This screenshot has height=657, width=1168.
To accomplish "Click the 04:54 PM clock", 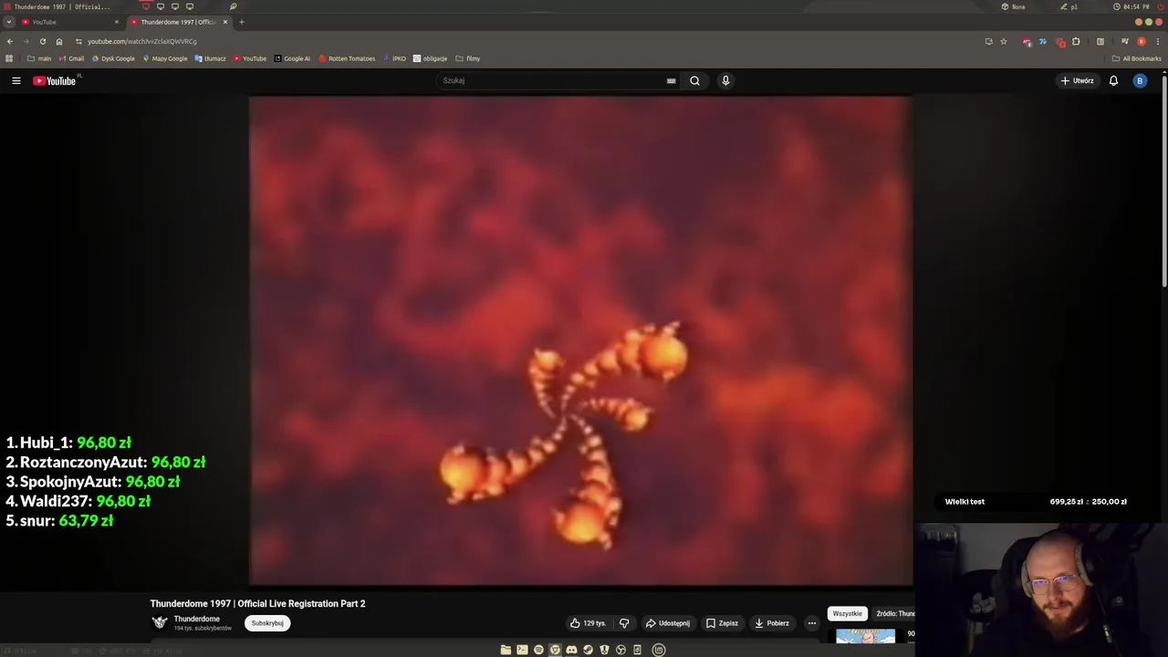I will [x=1131, y=6].
